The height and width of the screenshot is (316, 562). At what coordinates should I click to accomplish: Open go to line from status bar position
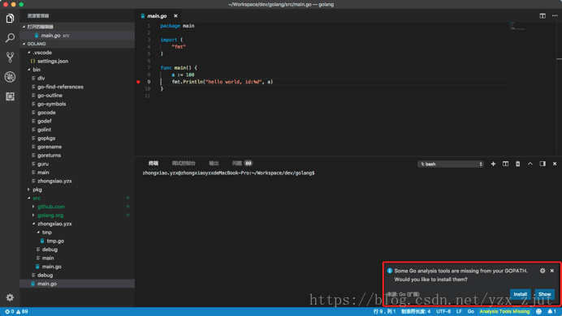pyautogui.click(x=385, y=311)
